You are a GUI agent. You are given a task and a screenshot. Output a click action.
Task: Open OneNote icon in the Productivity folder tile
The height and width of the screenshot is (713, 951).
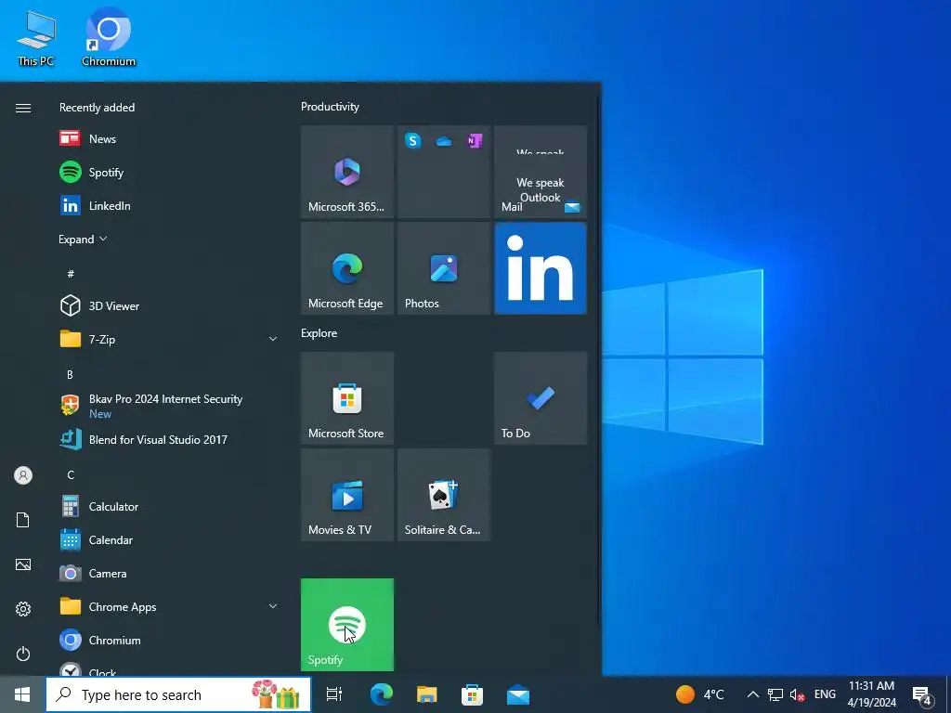[475, 141]
